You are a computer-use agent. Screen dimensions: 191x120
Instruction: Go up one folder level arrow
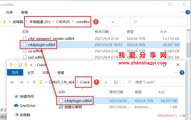pos(34,82)
